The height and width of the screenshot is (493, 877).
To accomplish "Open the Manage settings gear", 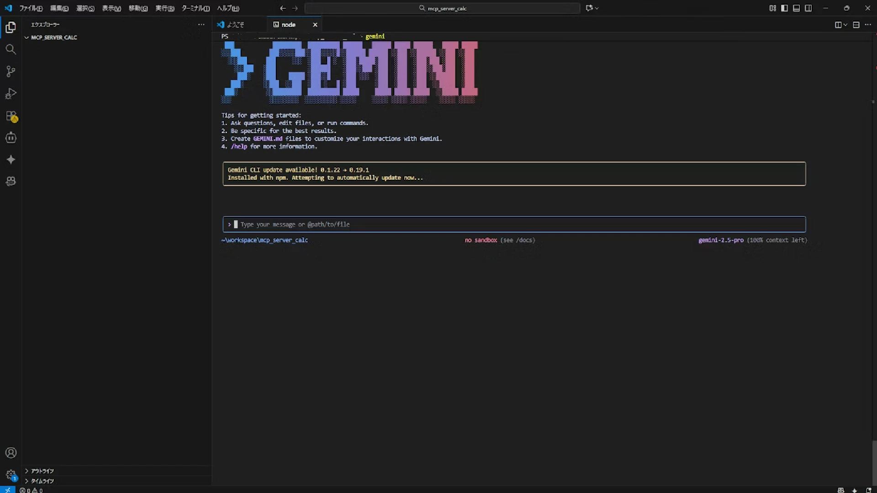I will [x=11, y=475].
